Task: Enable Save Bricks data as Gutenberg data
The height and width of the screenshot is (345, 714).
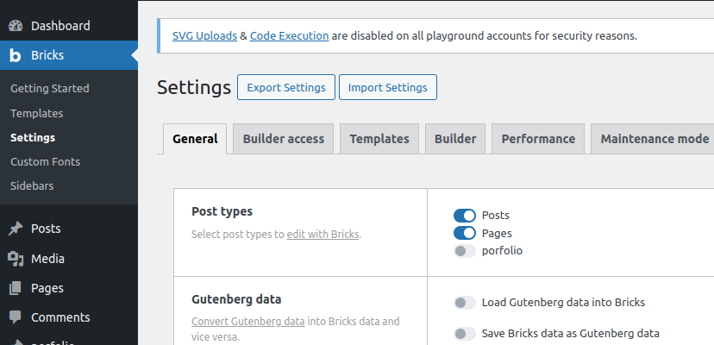Action: pos(465,334)
